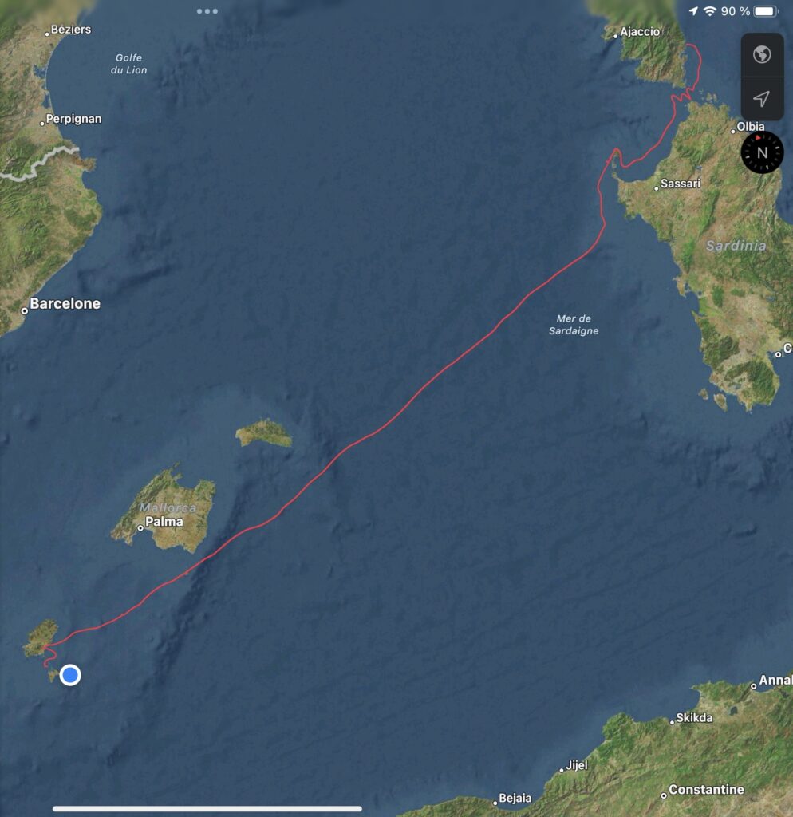The width and height of the screenshot is (793, 817).
Task: Tap the three-dot multitasking menu
Action: (207, 11)
